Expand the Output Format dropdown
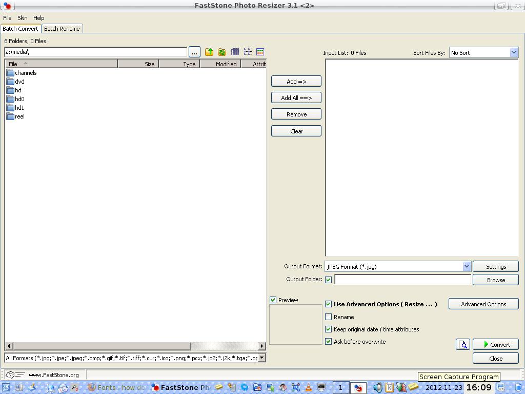 (x=467, y=266)
